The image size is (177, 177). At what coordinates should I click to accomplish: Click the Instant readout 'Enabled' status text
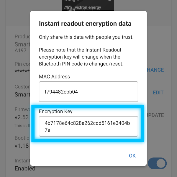[25, 168]
